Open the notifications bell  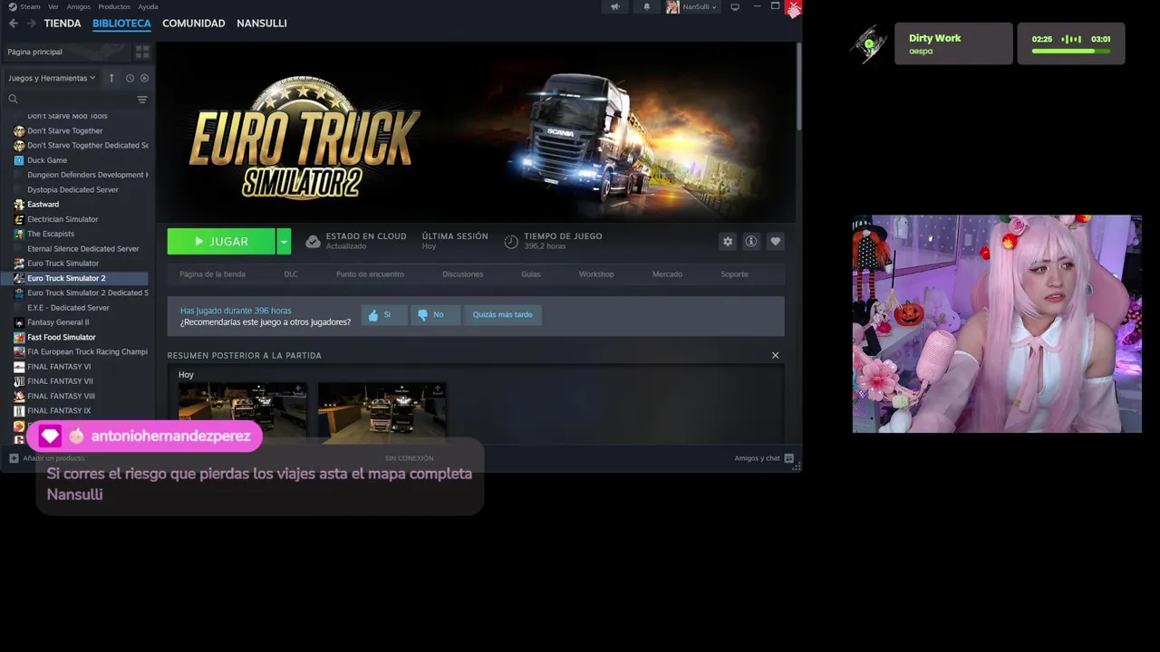click(x=647, y=6)
